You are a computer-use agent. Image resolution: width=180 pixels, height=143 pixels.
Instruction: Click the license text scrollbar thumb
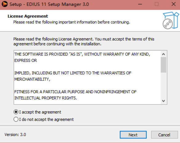coord(163,65)
